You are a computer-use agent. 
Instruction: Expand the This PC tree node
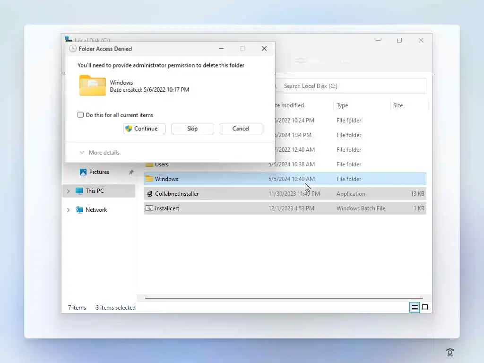[x=69, y=191]
